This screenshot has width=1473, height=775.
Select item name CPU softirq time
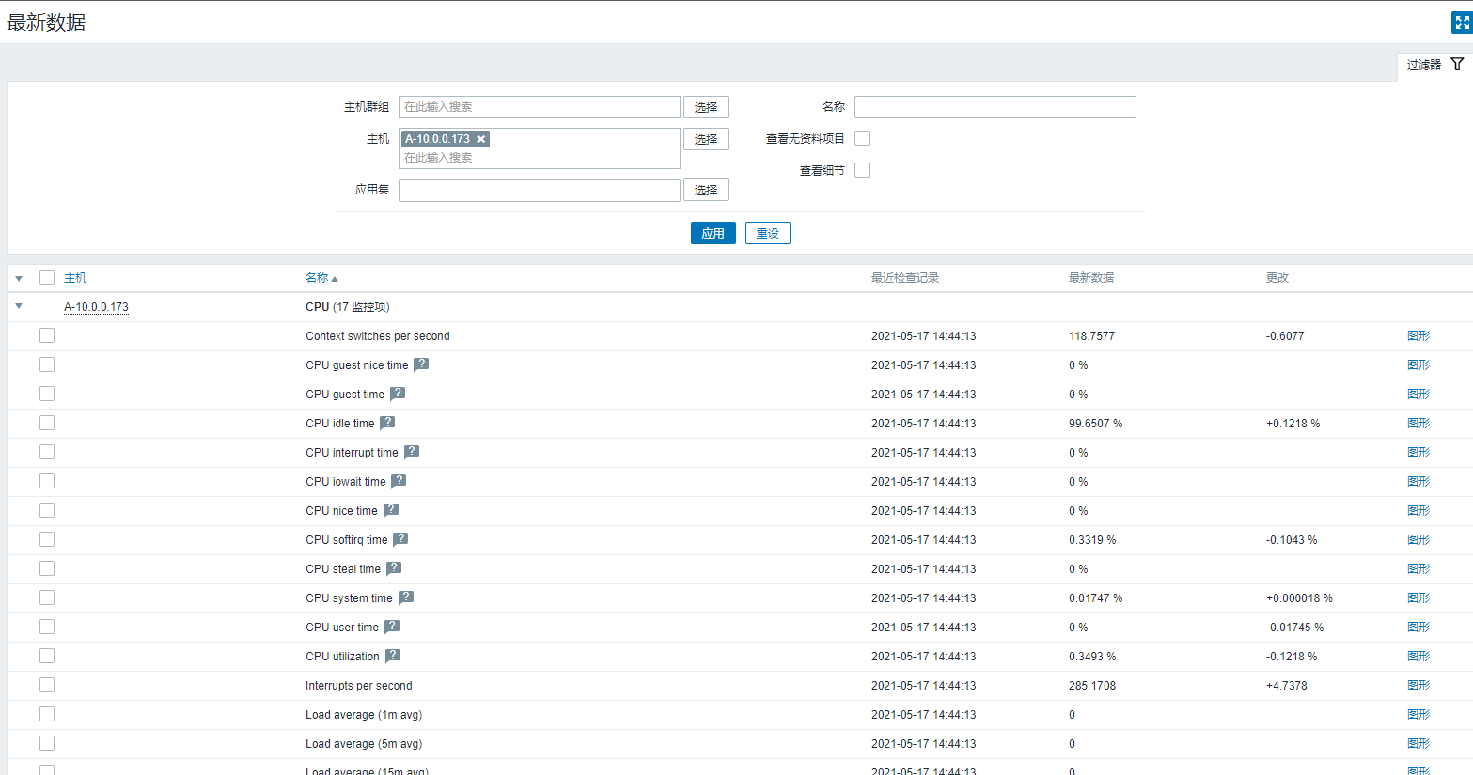click(346, 539)
